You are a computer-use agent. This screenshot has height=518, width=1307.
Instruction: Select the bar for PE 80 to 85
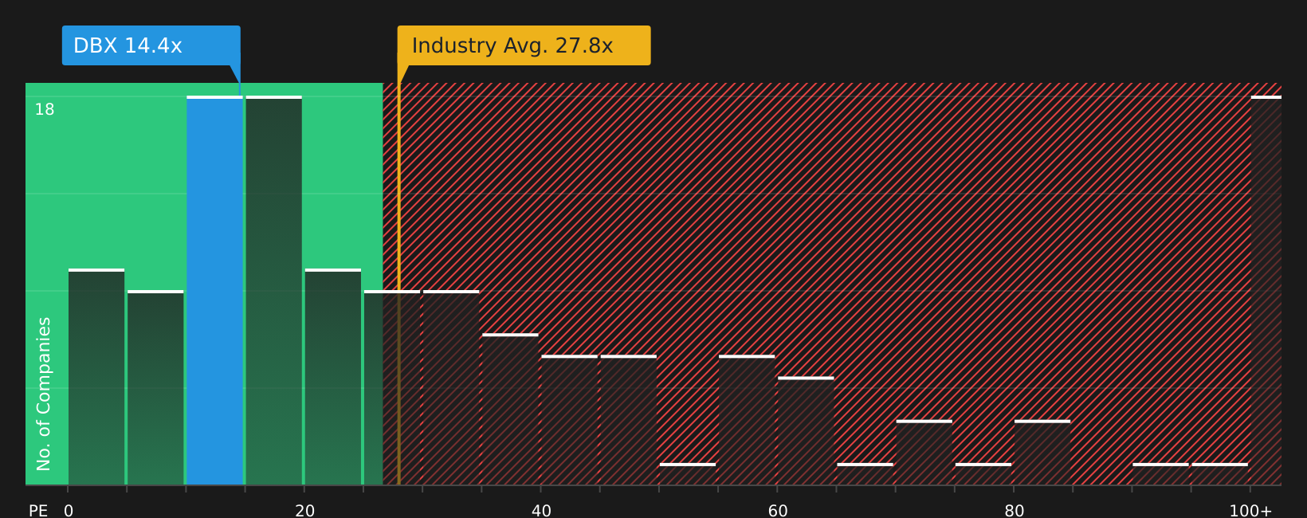[x=1042, y=453]
